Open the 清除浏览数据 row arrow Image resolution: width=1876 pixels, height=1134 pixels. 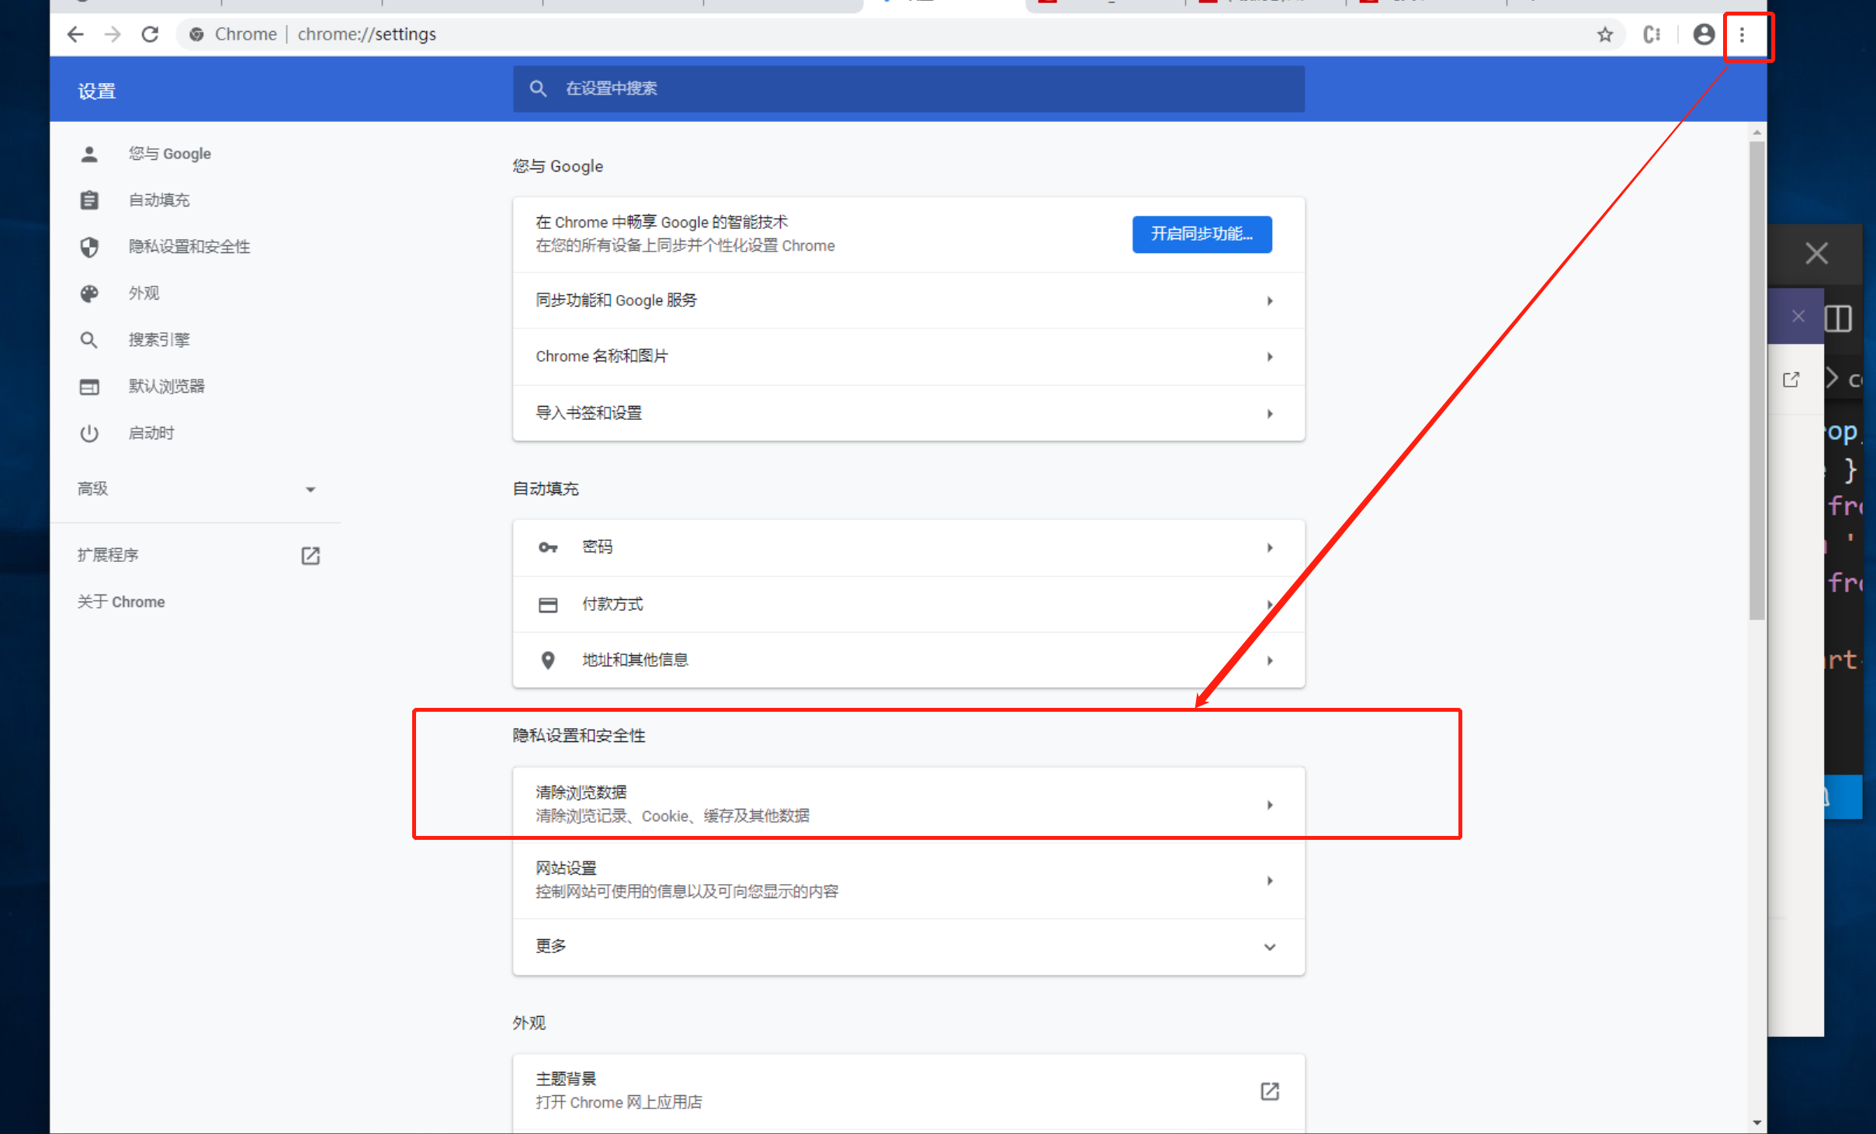click(1270, 805)
